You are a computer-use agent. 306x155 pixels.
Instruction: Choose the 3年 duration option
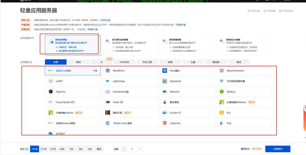pyautogui.click(x=90, y=149)
